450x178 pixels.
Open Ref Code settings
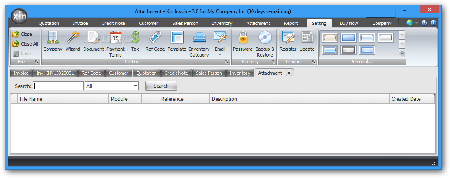tap(155, 42)
